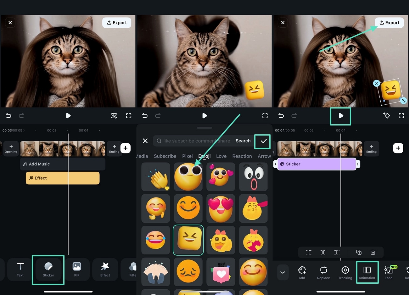Viewport: 409px width, 295px height.
Task: Open Tracking tool in right panel
Action: point(345,272)
